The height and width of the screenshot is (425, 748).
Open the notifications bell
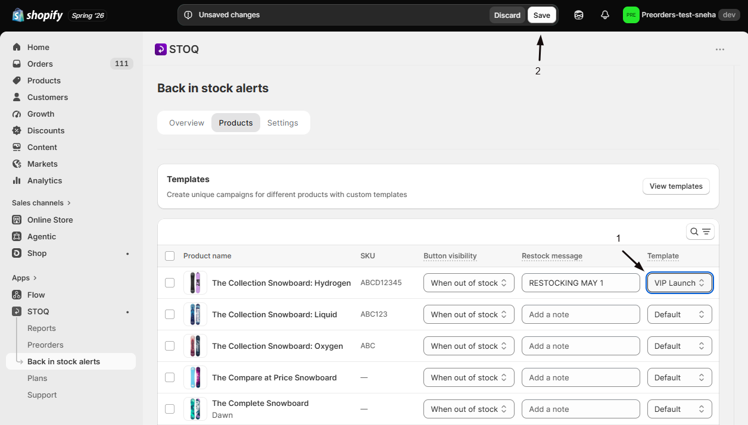(x=605, y=15)
